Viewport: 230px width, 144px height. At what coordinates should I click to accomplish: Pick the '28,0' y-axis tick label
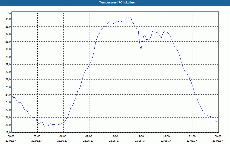pyautogui.click(x=8, y=64)
